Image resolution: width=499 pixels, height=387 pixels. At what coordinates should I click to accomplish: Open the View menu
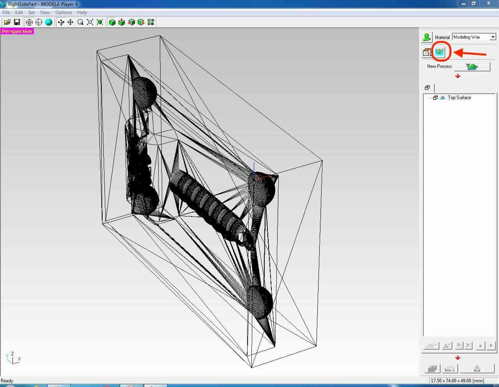45,12
